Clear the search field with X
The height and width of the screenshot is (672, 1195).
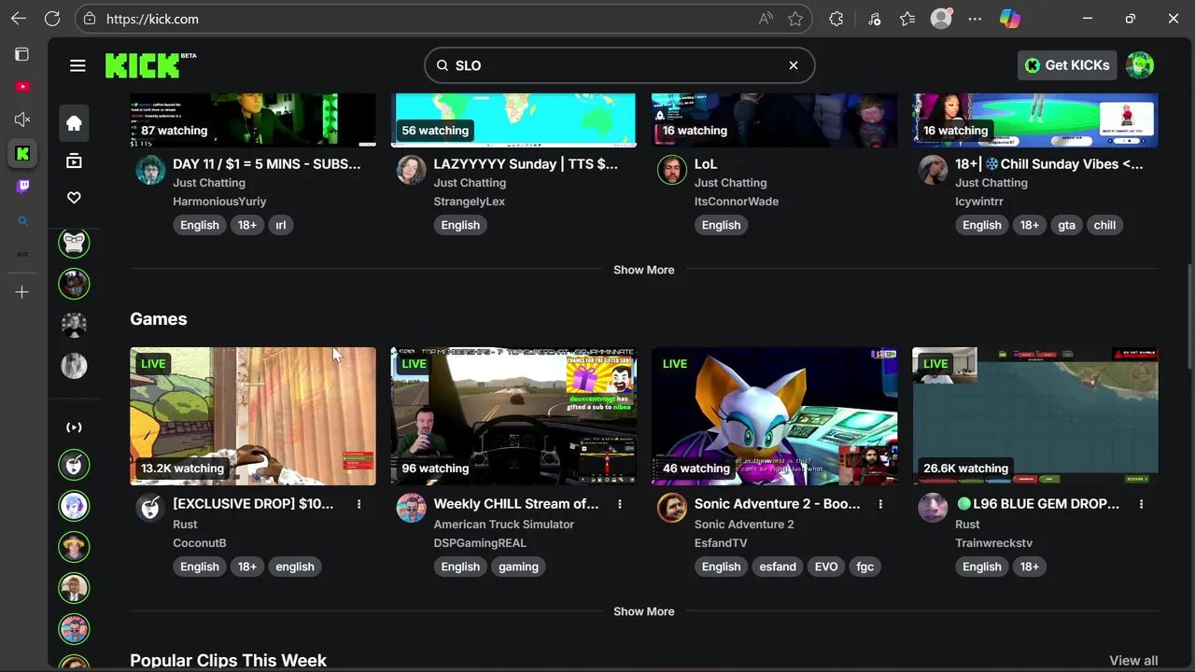pos(794,65)
